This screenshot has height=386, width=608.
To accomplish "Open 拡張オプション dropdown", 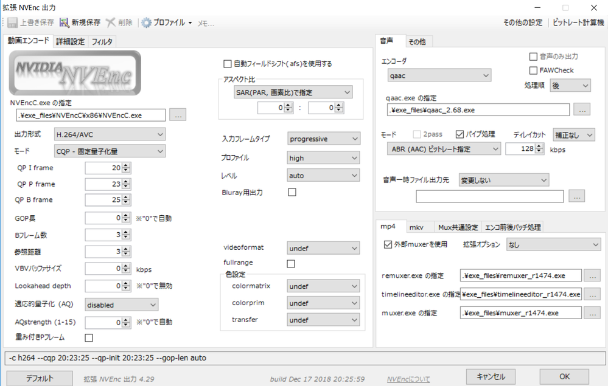I will (554, 244).
